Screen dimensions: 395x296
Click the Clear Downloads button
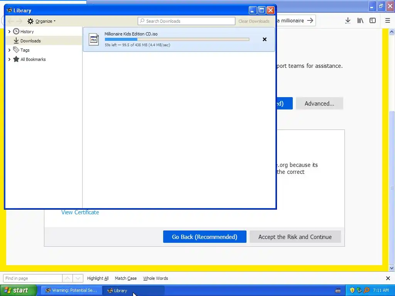pos(254,21)
